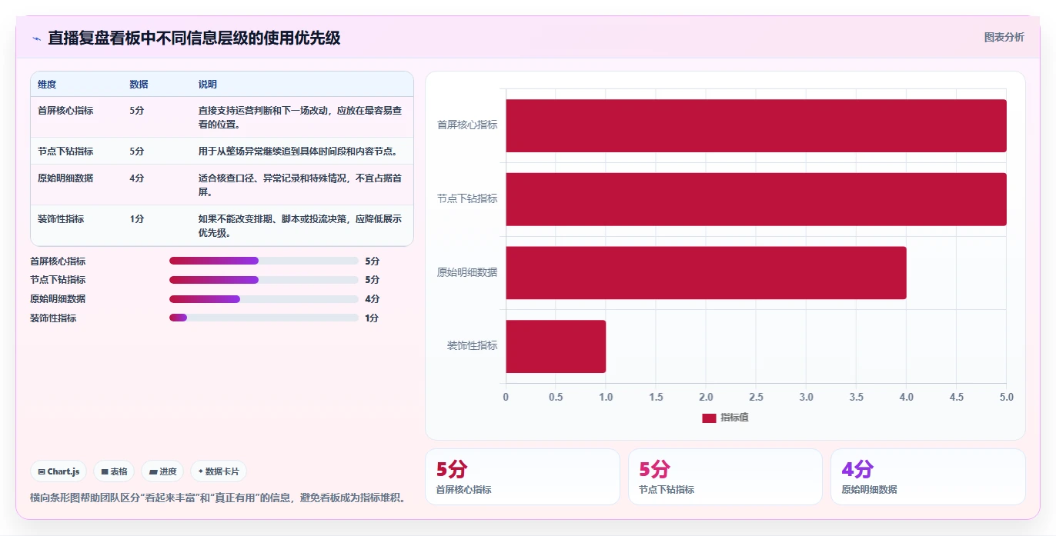1056x536 pixels.
Task: Click the 节点下钻指标 progress bar
Action: click(x=263, y=280)
